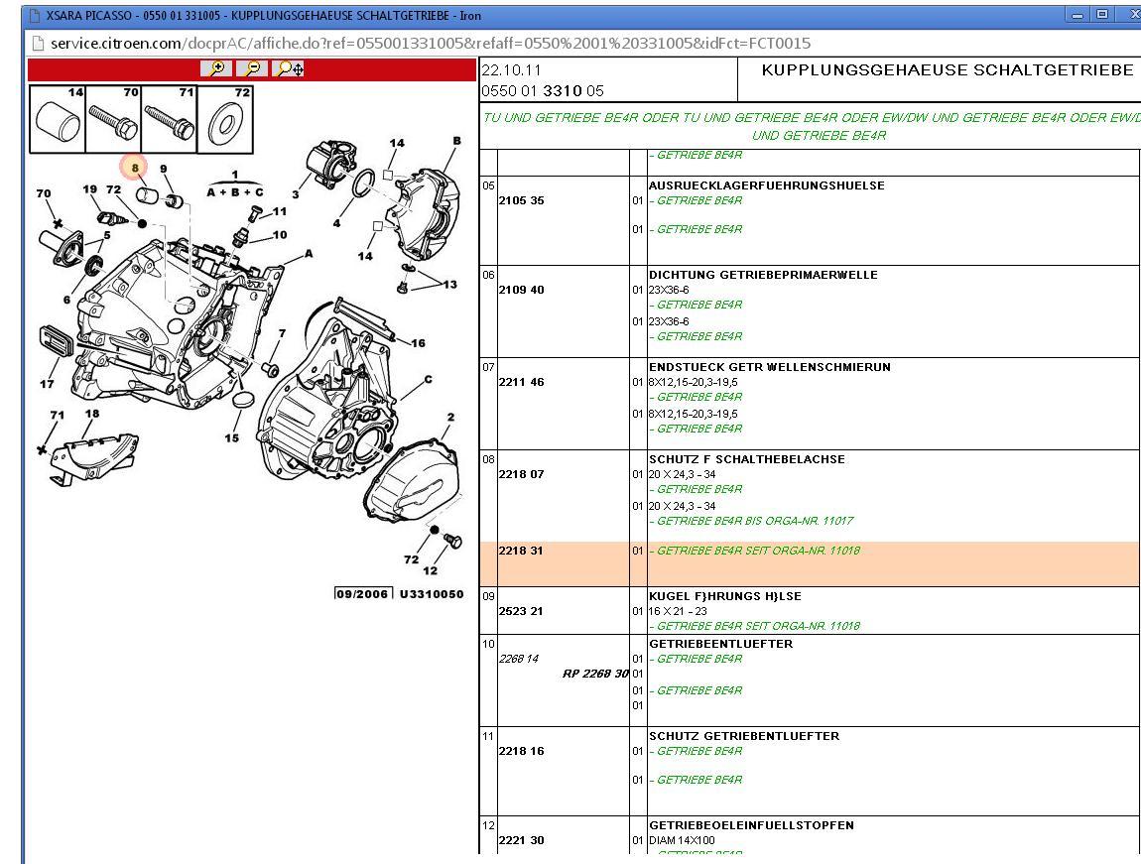Click GETRIEBEENTLUEFTER heading

point(721,644)
